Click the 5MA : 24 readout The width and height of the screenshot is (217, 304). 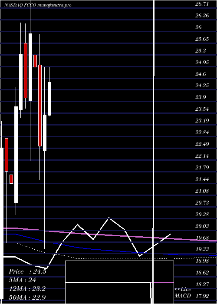[23, 280]
